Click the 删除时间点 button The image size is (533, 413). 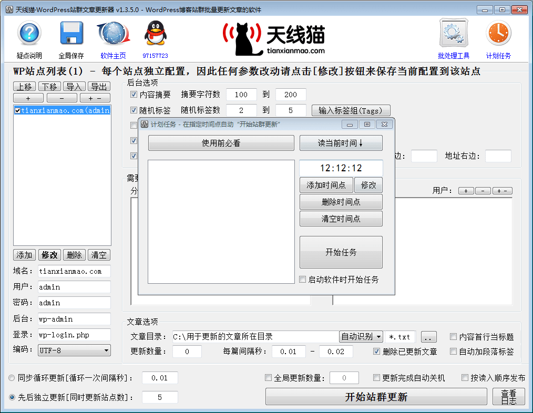pos(341,202)
